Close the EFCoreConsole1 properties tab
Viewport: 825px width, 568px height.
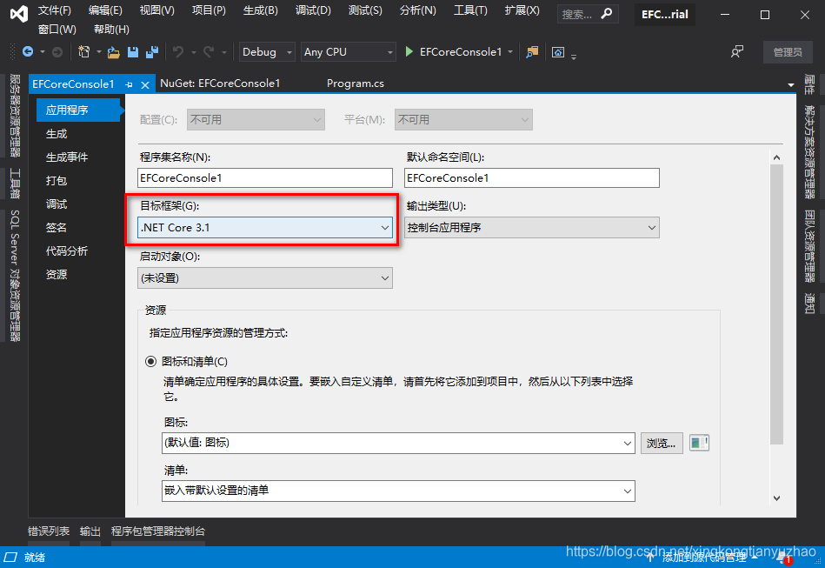145,84
